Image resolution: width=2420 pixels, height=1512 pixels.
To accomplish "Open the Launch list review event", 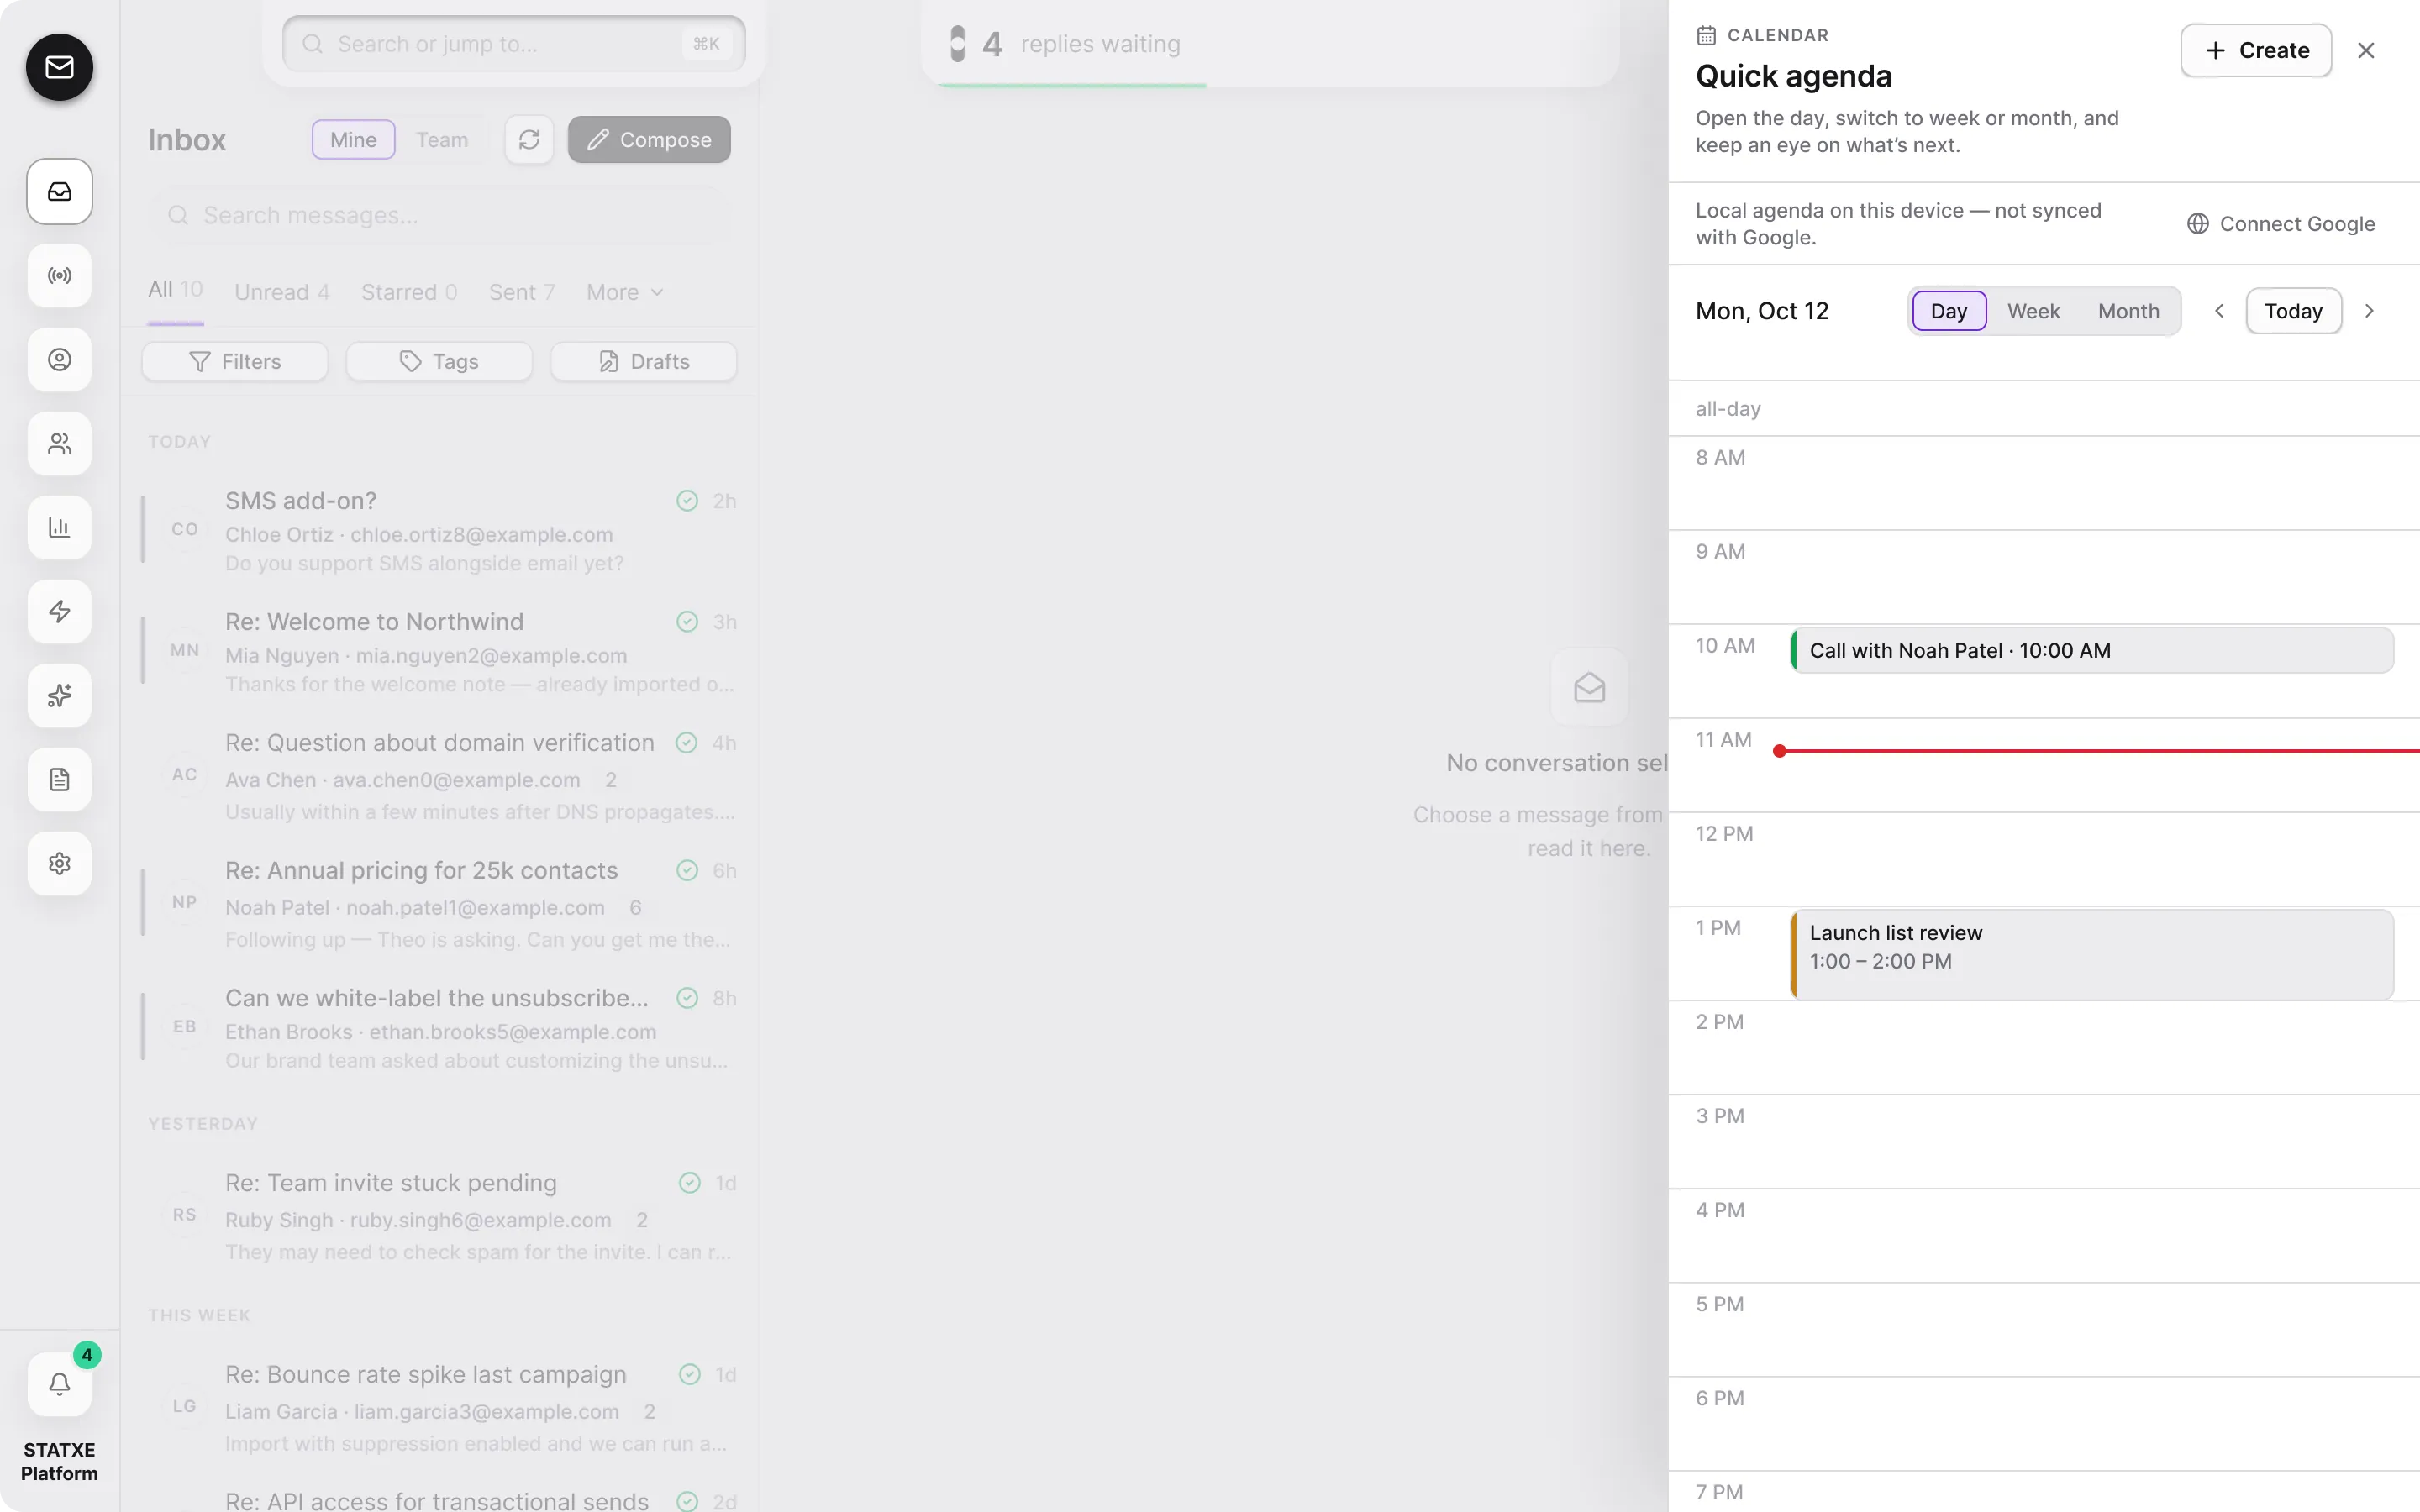I will (2092, 954).
